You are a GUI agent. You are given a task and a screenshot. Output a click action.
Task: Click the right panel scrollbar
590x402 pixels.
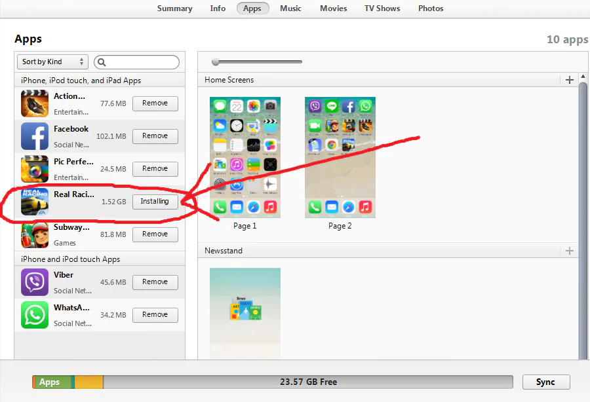(584, 196)
